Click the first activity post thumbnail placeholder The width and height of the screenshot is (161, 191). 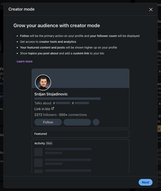pyautogui.click(x=39, y=152)
